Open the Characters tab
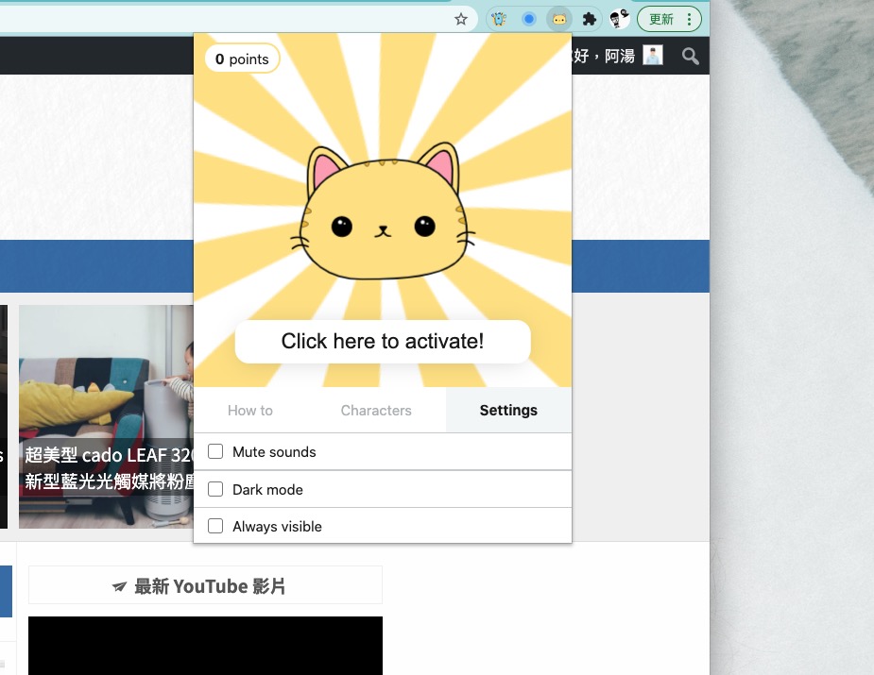The height and width of the screenshot is (675, 874). (376, 411)
